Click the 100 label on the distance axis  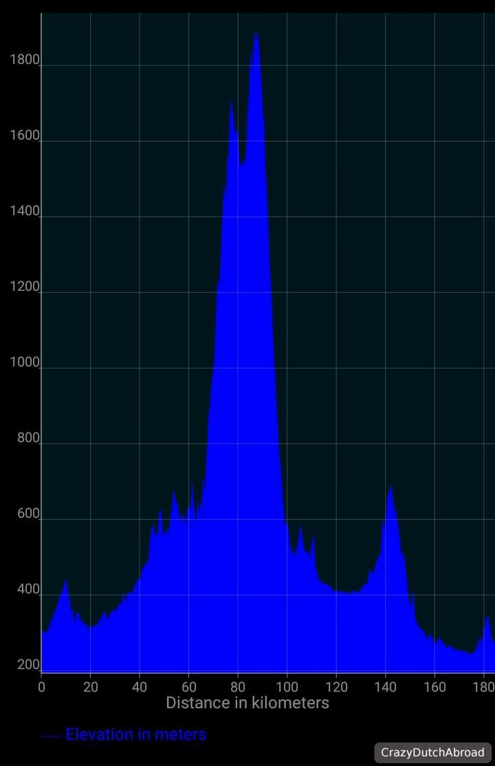point(287,687)
